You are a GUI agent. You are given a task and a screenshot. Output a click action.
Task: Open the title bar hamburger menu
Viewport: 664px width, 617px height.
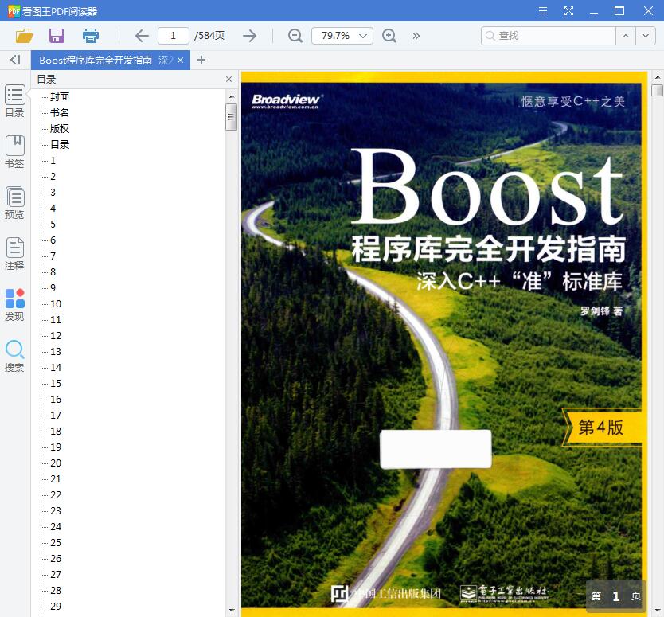click(543, 11)
